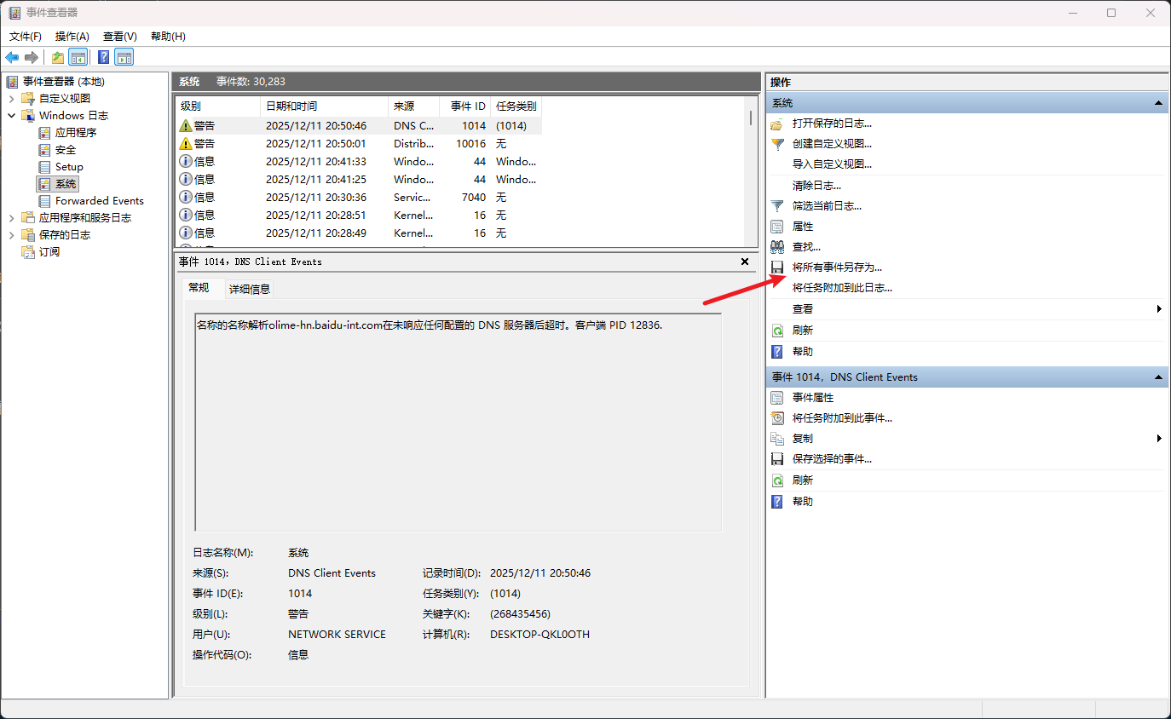Screen dimensions: 1171x719
Task: Select the info event at 20:41:33
Action: [358, 161]
